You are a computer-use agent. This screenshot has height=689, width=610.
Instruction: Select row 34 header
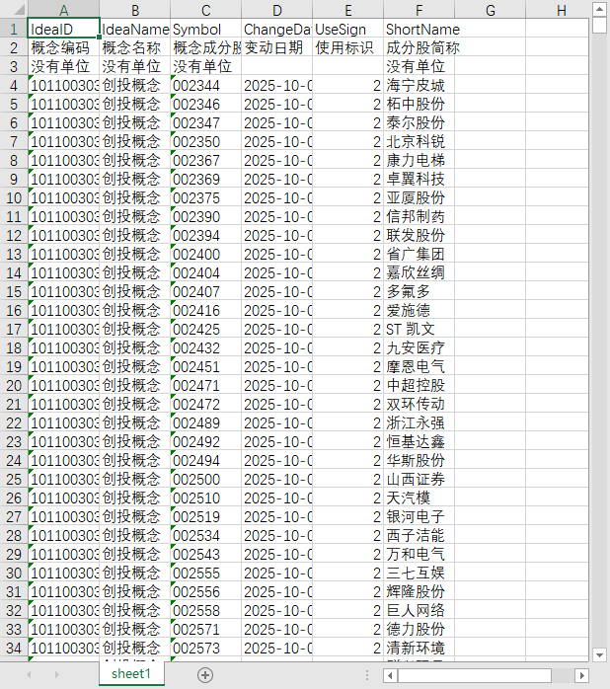[x=14, y=648]
